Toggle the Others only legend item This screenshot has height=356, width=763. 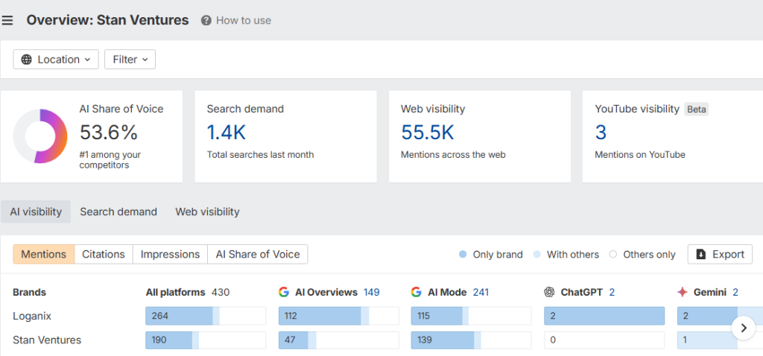(642, 255)
